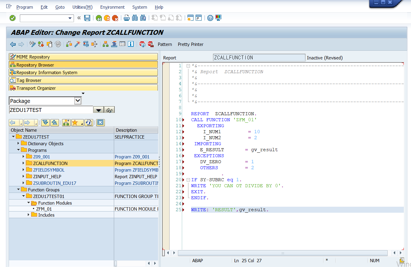Set a breakpoint with the stop-sign icon
The height and width of the screenshot is (267, 411).
click(x=142, y=44)
